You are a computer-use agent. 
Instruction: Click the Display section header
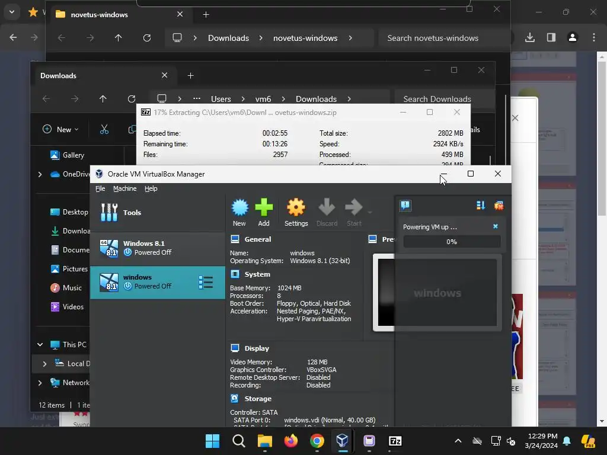[257, 348]
